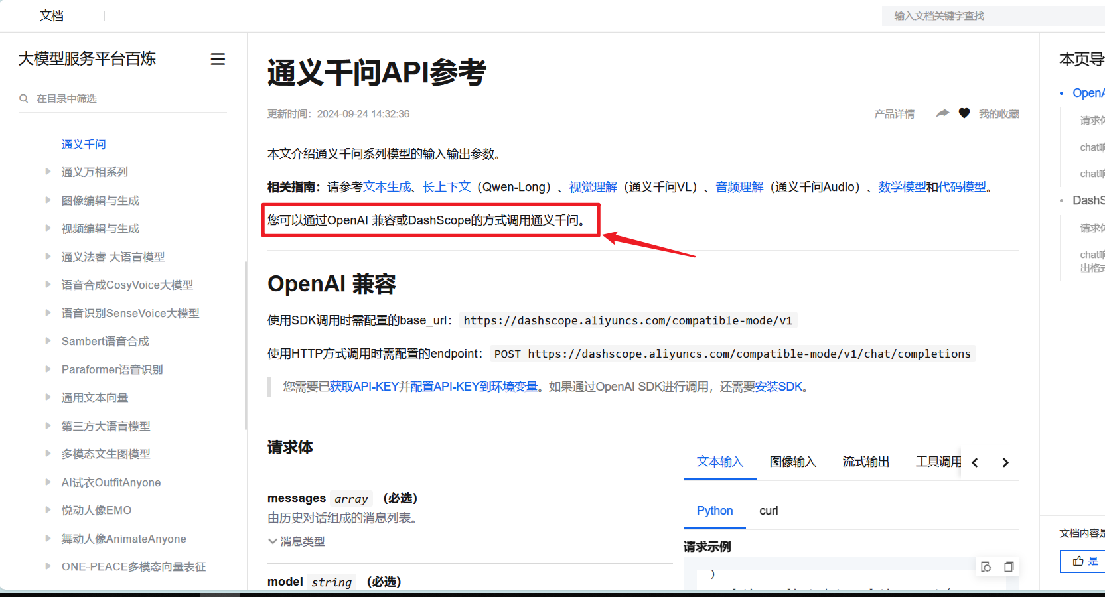Image resolution: width=1105 pixels, height=597 pixels.
Task: Switch to 工具调用 tab
Action: pos(938,462)
